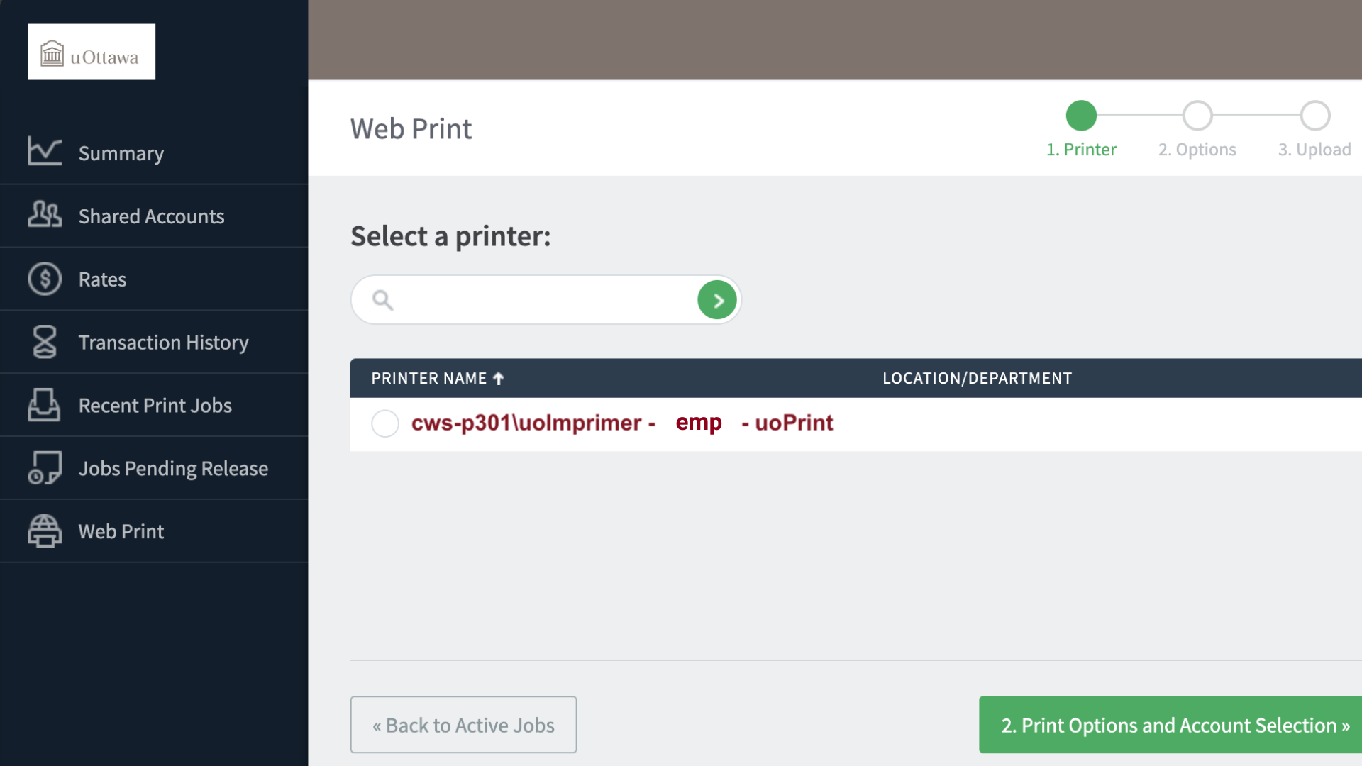The image size is (1362, 766).
Task: Click the magnifying glass search icon
Action: 383,300
